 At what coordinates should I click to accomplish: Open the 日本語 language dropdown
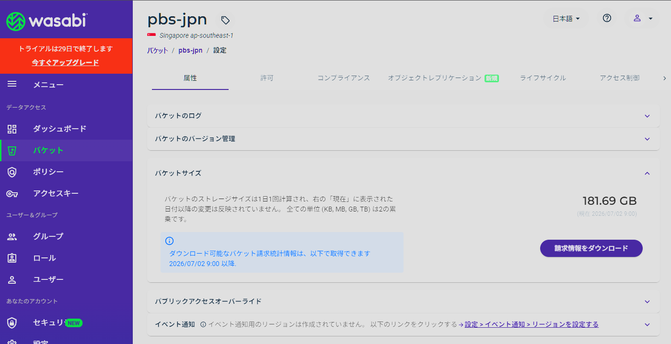coord(566,19)
